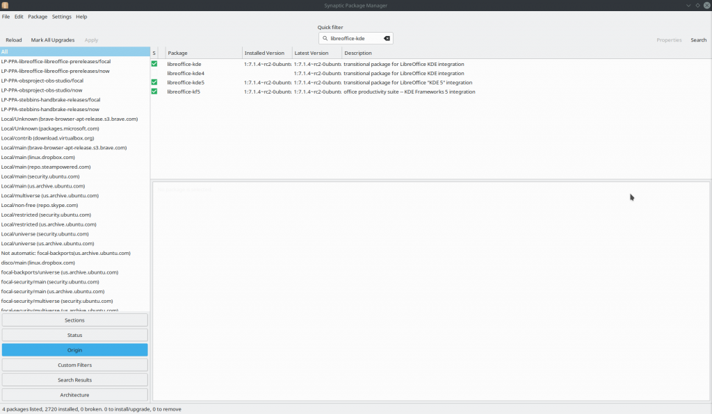Select focal-backports/universe (us.archive.ubuntu.com) origin

click(60, 272)
